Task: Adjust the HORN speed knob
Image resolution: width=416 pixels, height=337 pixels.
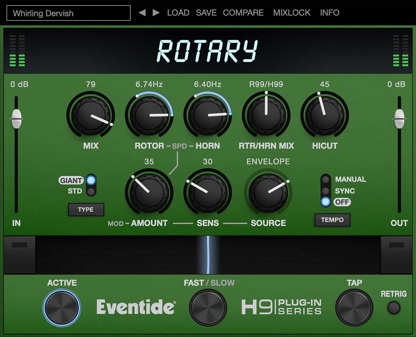Action: tap(208, 115)
